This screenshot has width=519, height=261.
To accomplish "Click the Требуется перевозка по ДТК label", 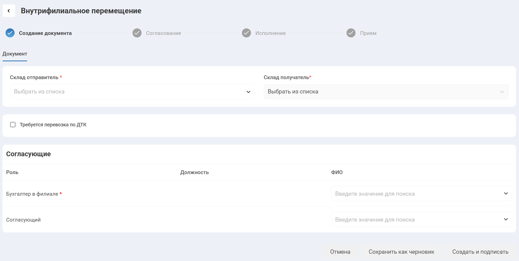I will point(53,125).
